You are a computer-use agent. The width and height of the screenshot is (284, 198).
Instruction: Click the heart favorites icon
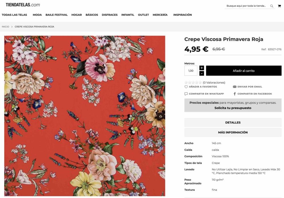click(186, 87)
